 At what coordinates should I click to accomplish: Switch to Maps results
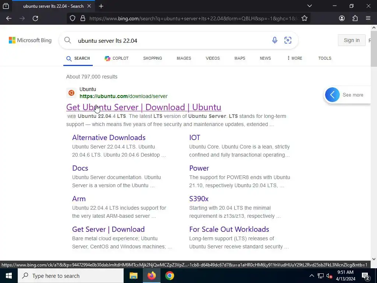pos(240,59)
